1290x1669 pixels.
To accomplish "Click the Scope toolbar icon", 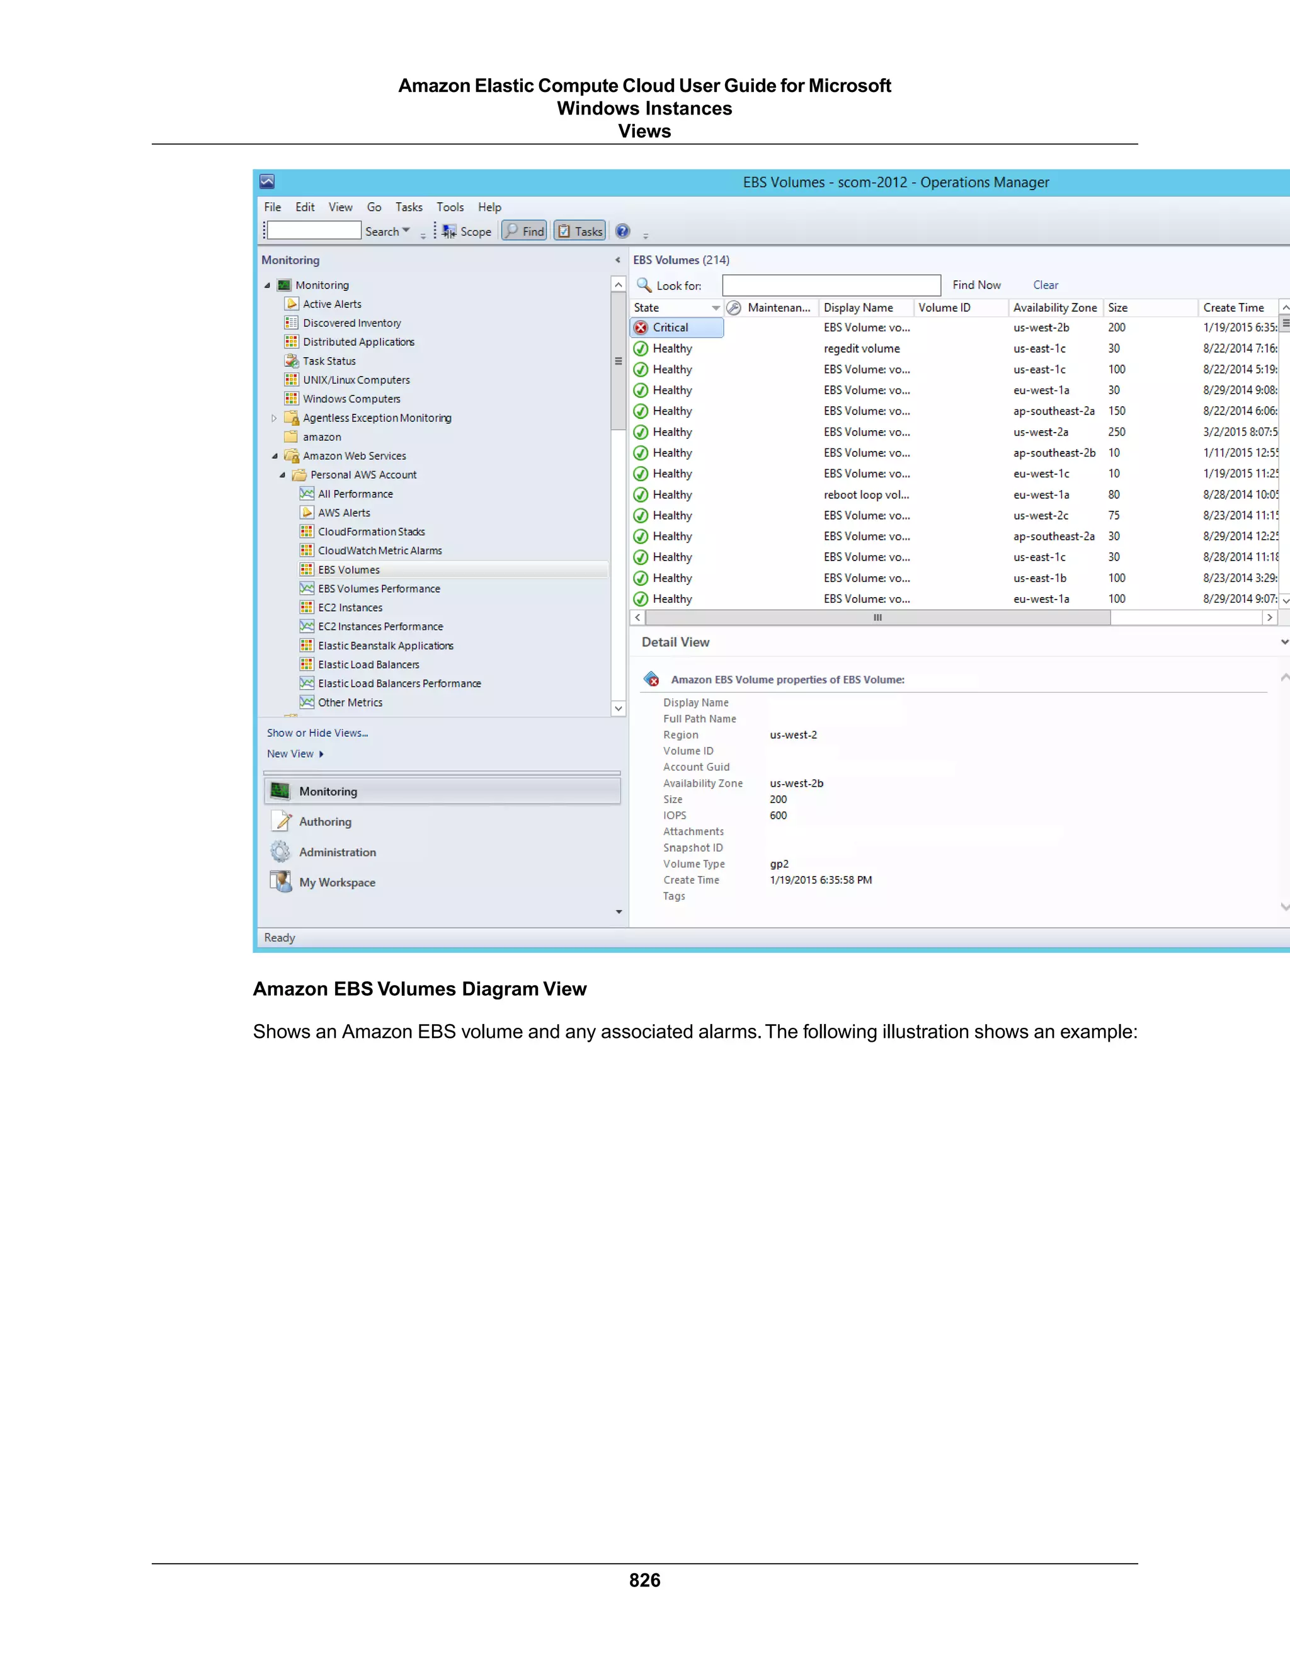I will (449, 231).
